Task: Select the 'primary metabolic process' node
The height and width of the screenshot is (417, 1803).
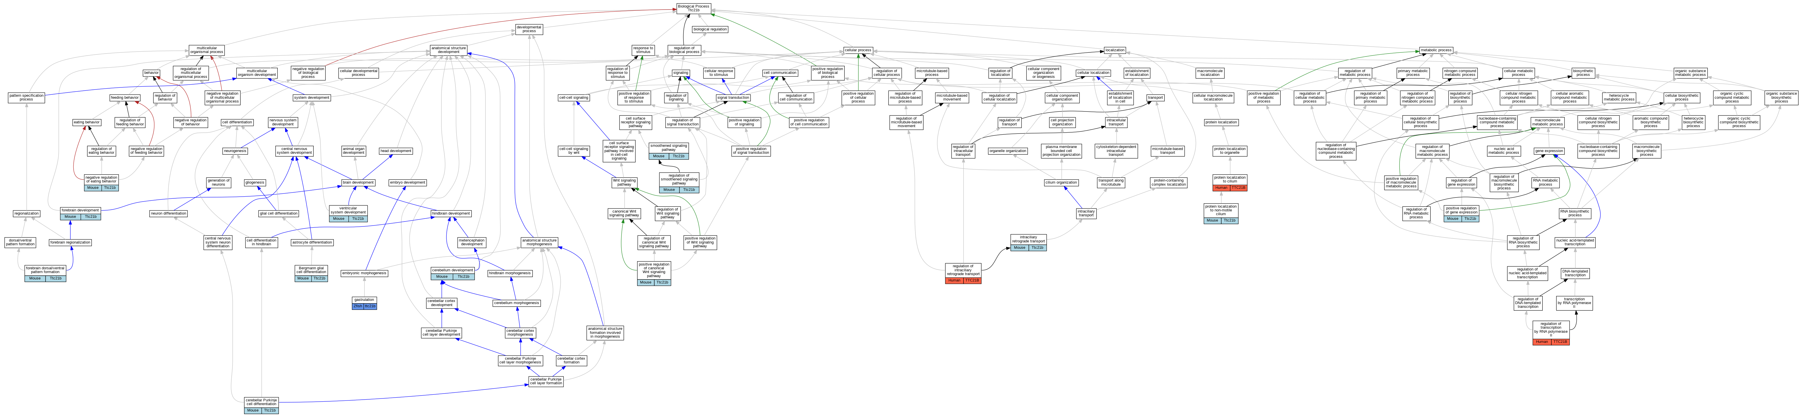Action: coord(1413,73)
